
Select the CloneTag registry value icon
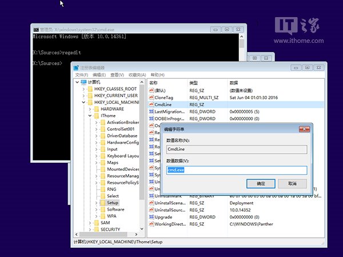(151, 98)
